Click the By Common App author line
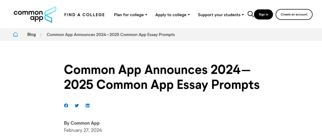 point(82,123)
